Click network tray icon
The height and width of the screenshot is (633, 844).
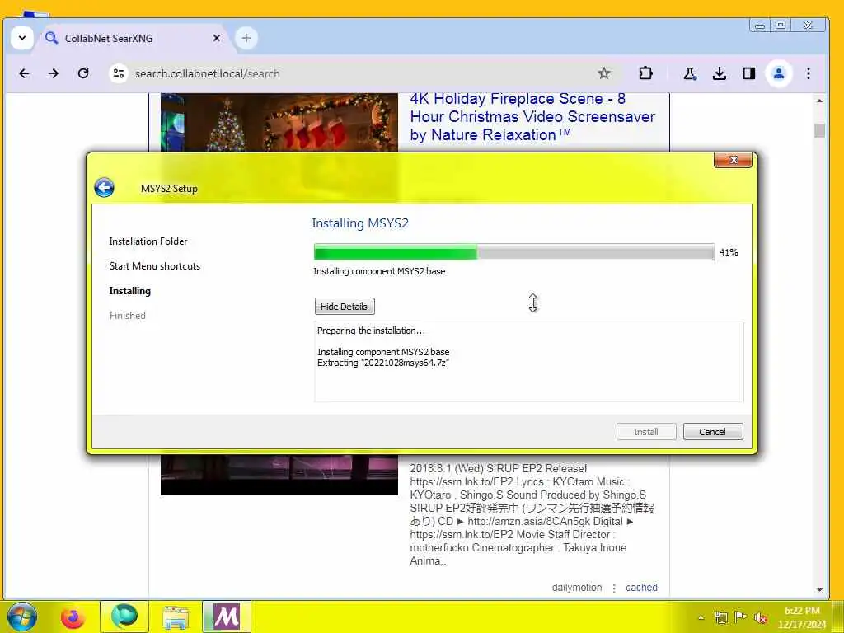point(720,617)
